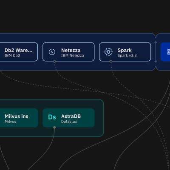
Task: Click the Netezza title text
Action: tap(71, 50)
